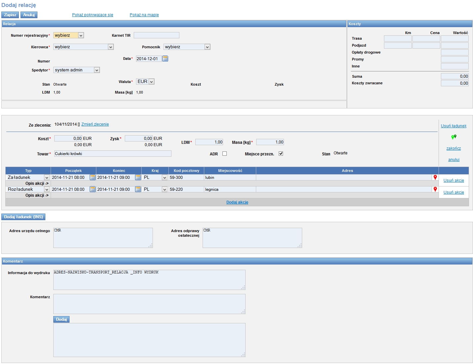Click the Miejscowość field lubin

[x=230, y=178]
